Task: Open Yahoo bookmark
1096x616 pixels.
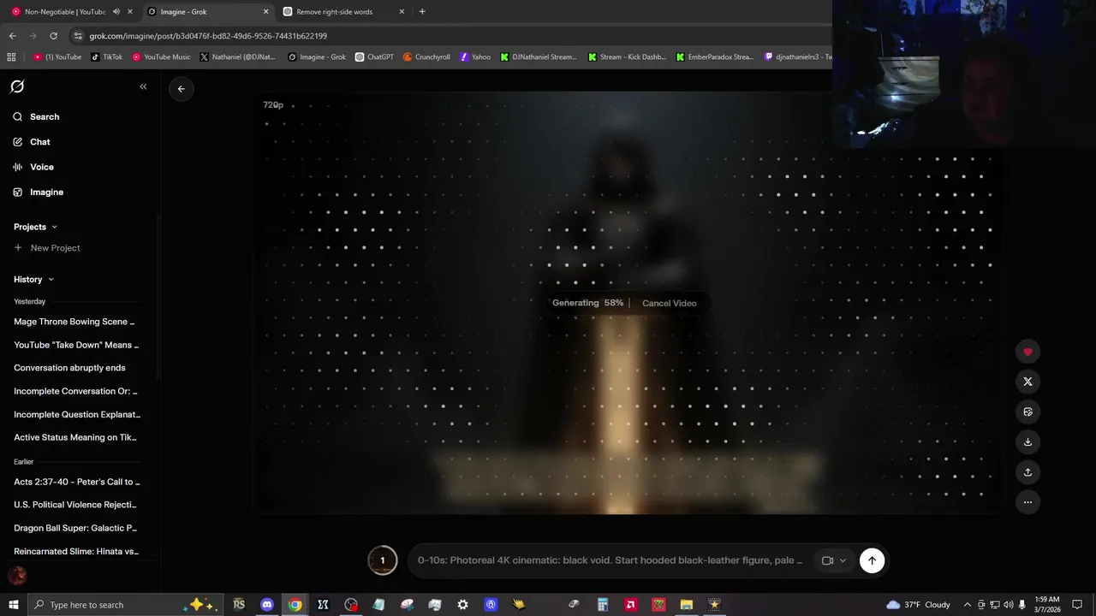Action: coord(475,57)
